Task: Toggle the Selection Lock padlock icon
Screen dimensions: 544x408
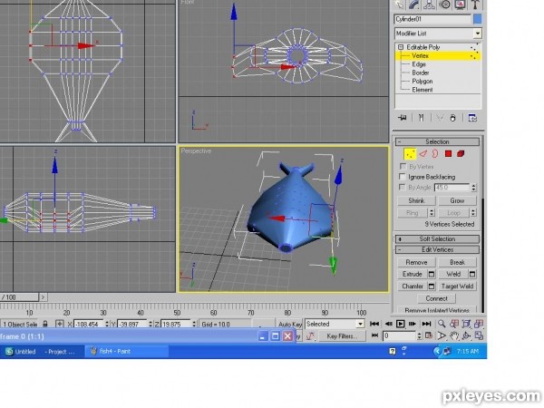Action: [45, 324]
